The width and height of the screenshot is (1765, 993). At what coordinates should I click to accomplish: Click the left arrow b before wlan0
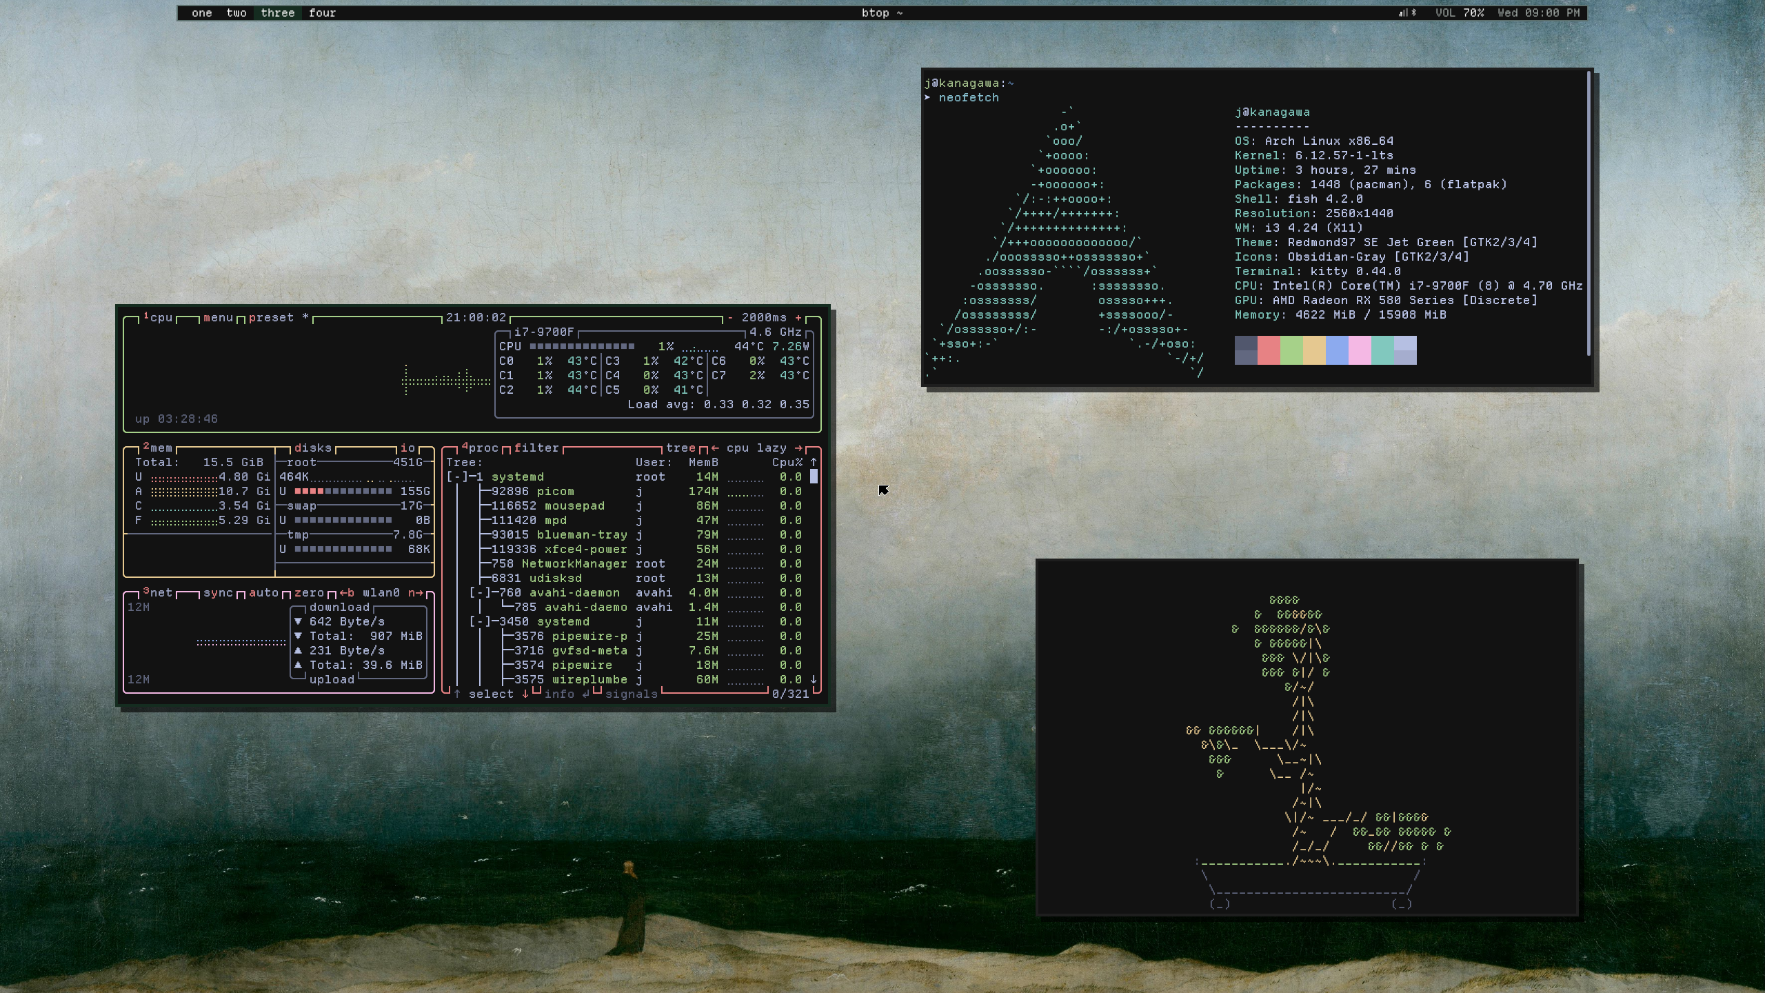347,593
